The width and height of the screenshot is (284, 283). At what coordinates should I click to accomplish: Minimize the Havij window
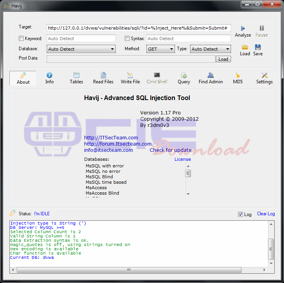pos(247,4)
